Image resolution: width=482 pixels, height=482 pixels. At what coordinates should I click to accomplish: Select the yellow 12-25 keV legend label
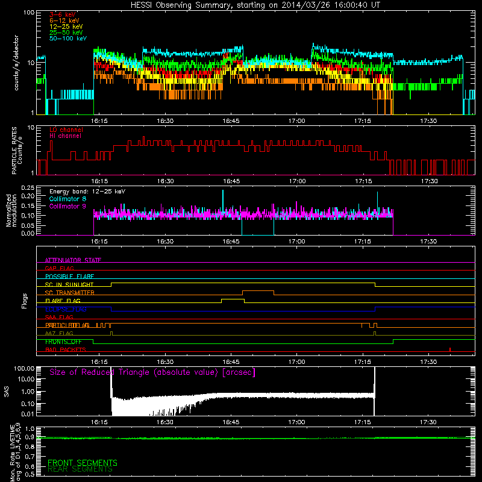click(66, 27)
